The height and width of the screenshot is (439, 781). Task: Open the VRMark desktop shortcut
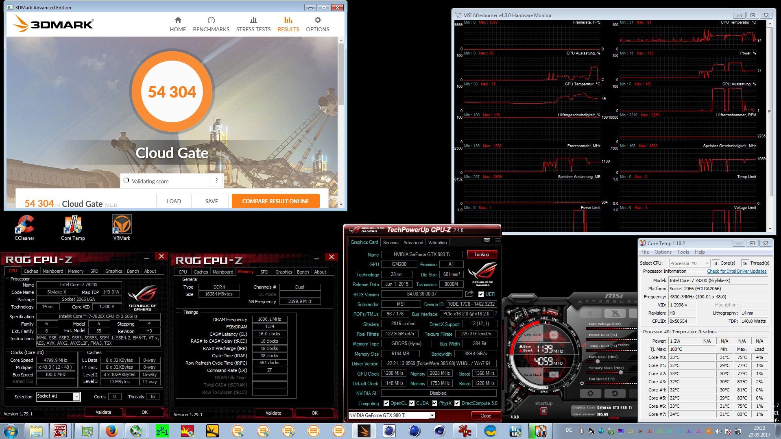point(122,228)
